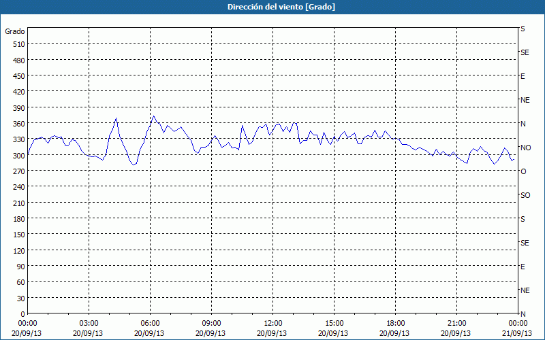Select the 240 tick label
Viewport: 545px width, 340px height.
point(19,188)
